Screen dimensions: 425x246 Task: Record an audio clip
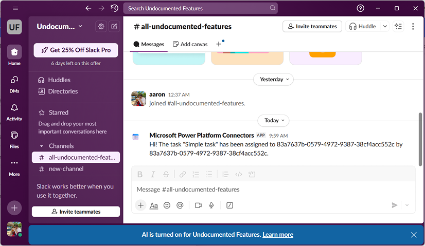point(211,205)
